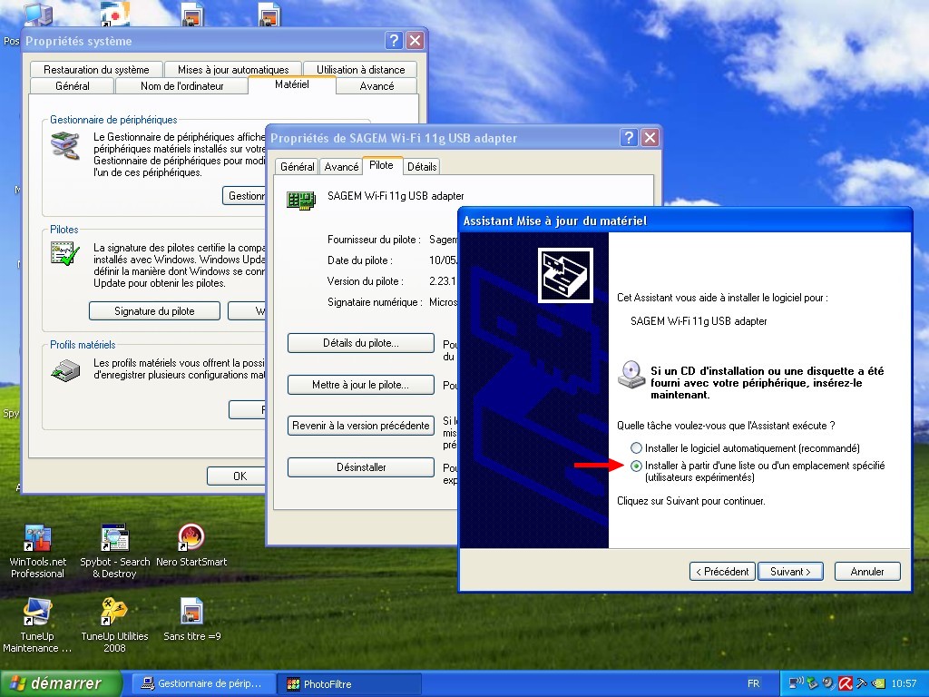Screen dimensions: 929x697
Task: Open Général tab in Propriétés système
Action: pyautogui.click(x=73, y=86)
